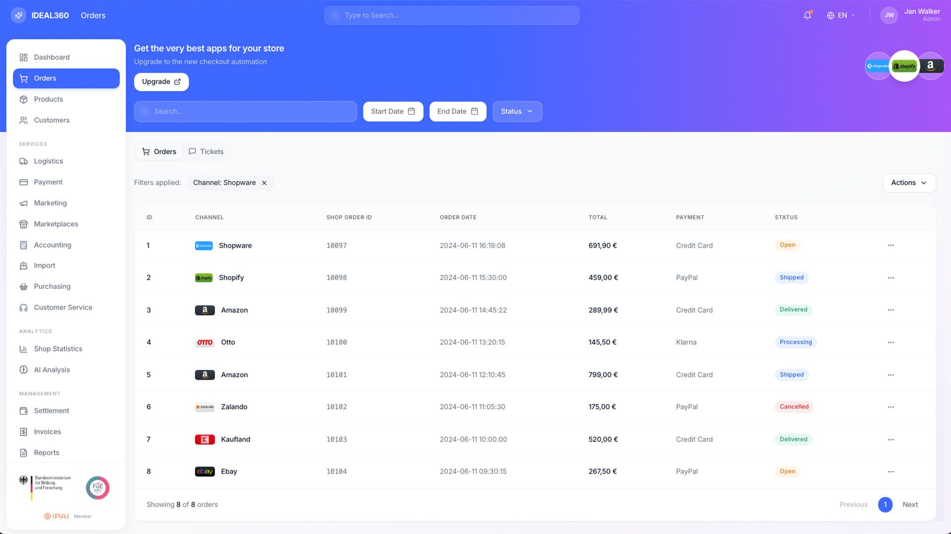Viewport: 951px width, 534px height.
Task: Expand the Status filter dropdown
Action: (x=517, y=111)
